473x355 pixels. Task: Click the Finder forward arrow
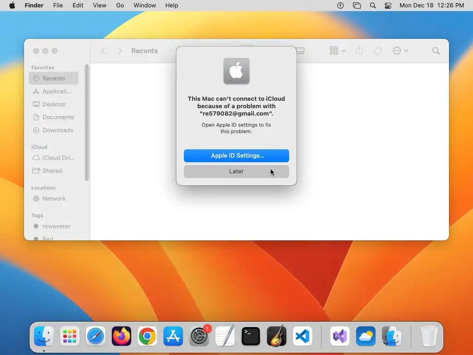120,51
